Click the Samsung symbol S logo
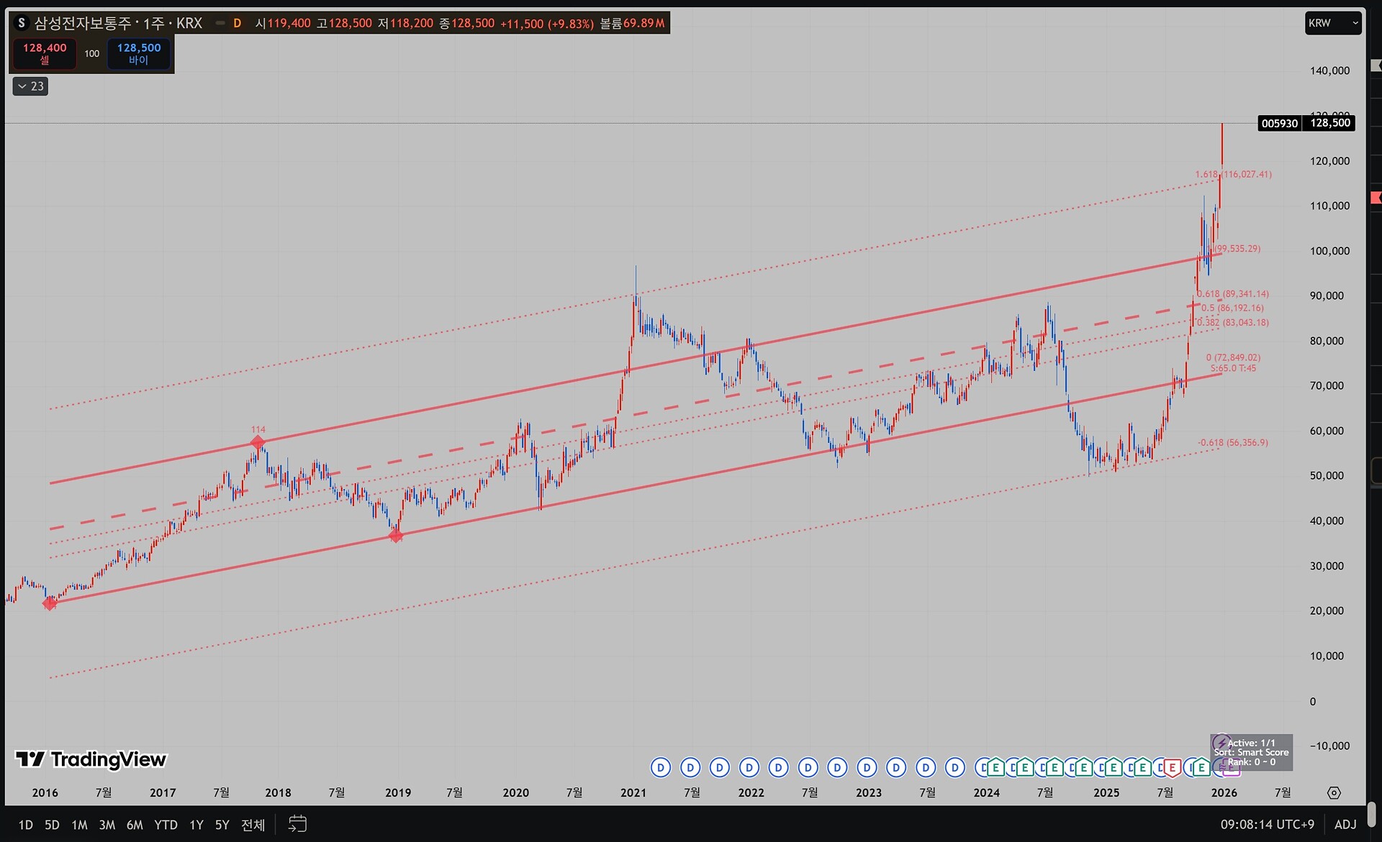The image size is (1382, 842). point(22,23)
